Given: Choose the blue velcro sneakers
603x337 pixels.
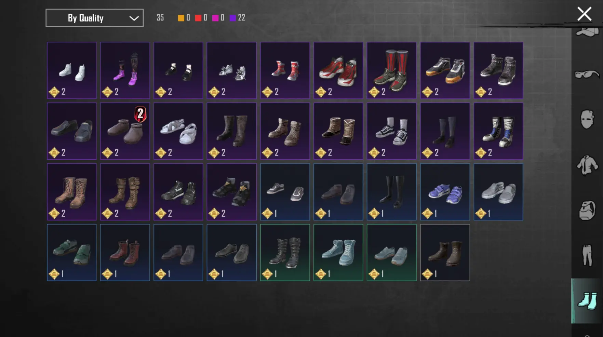Looking at the screenshot, I should point(445,192).
